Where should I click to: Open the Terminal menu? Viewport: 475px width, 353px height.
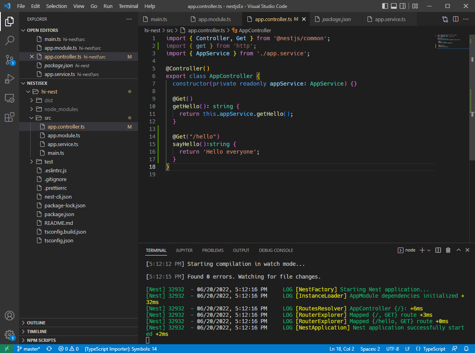128,6
